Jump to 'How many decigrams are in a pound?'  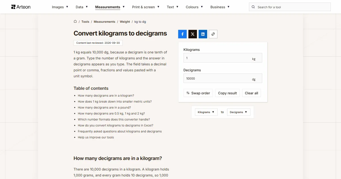click(x=104, y=107)
